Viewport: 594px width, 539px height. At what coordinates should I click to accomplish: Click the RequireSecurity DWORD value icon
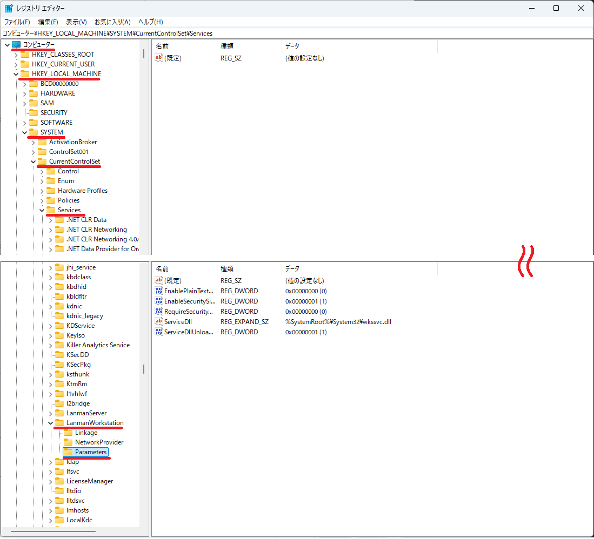coord(159,311)
